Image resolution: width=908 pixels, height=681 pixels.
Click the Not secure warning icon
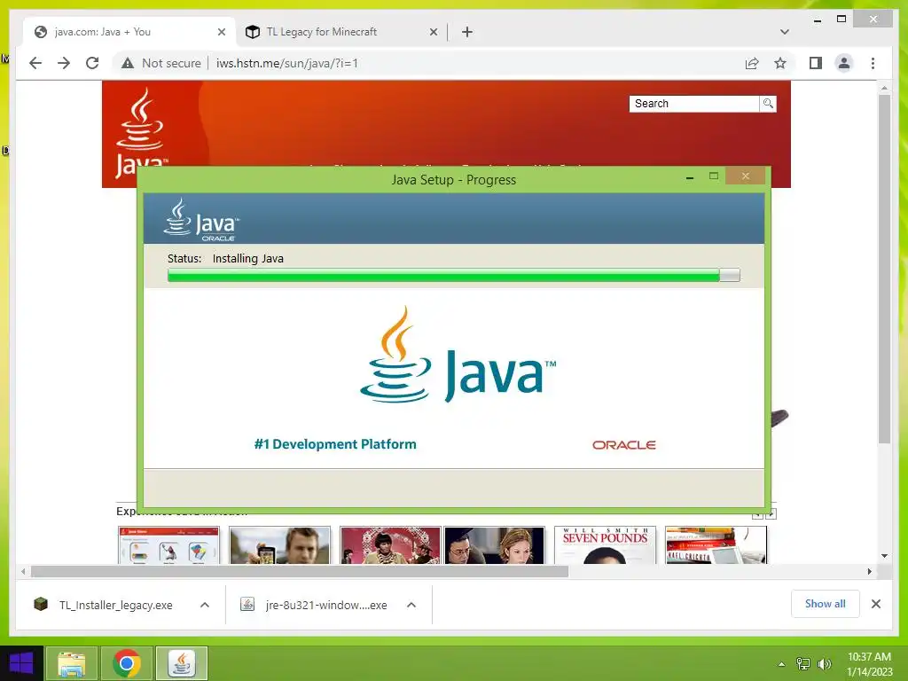[128, 63]
